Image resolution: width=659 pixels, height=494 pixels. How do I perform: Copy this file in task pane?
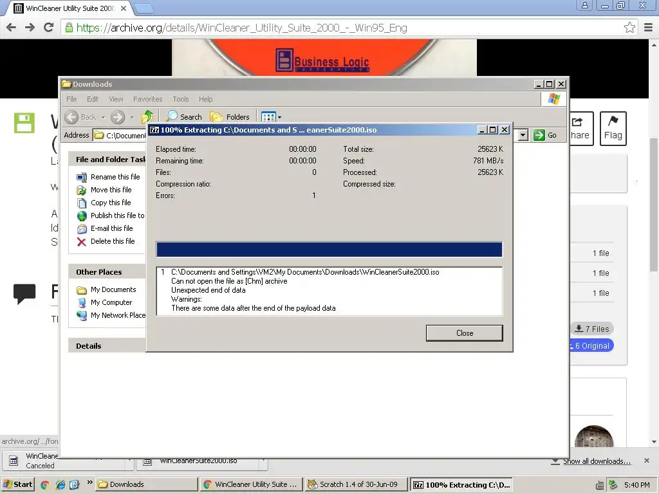(x=111, y=203)
